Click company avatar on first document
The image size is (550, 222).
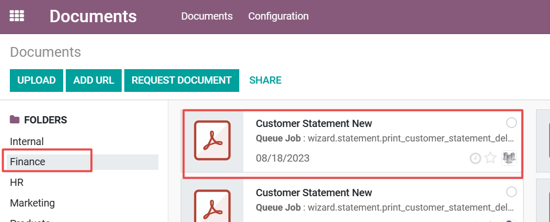point(509,158)
